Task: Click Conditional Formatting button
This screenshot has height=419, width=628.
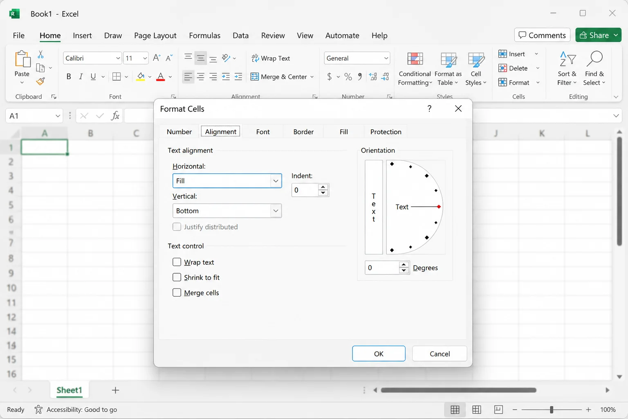Action: pos(415,69)
